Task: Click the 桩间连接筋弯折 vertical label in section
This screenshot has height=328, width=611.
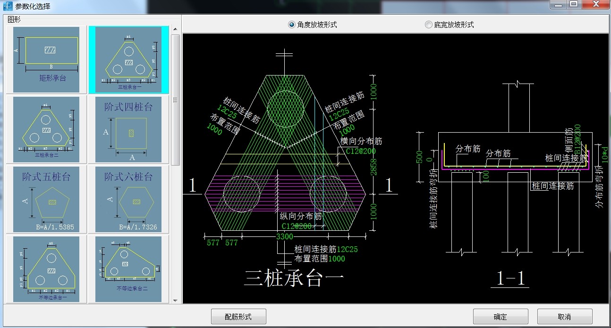Action: (433, 200)
